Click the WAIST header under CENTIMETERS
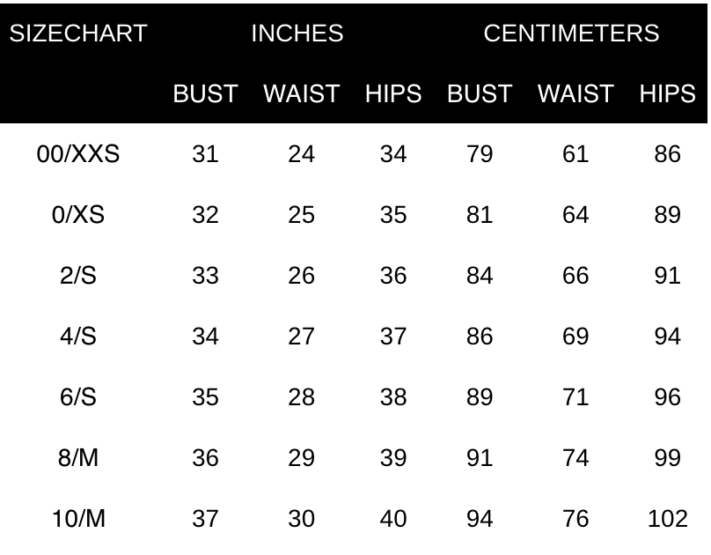The width and height of the screenshot is (711, 555). (575, 93)
